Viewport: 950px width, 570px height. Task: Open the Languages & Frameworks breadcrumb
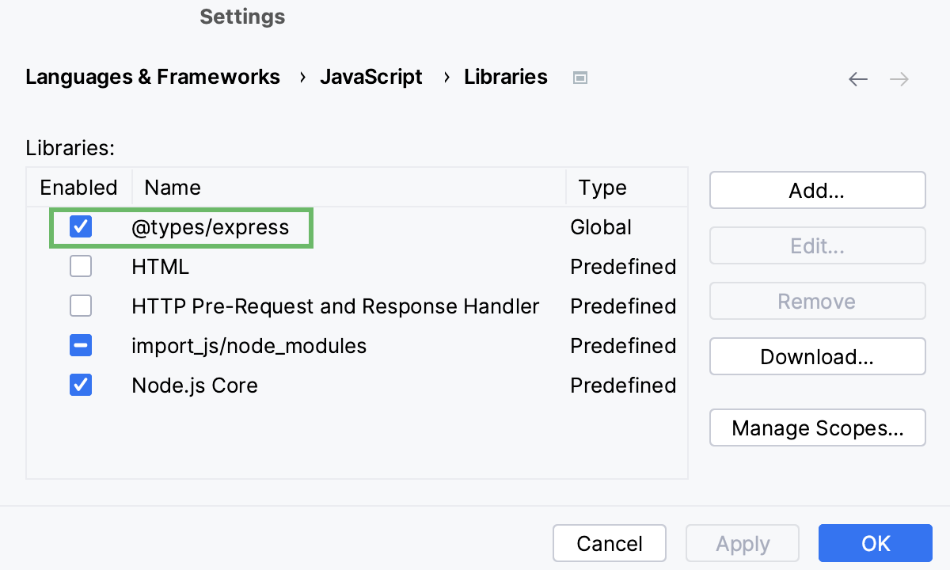point(153,77)
